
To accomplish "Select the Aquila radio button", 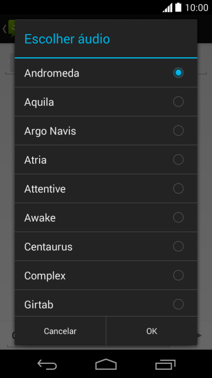I will [178, 101].
